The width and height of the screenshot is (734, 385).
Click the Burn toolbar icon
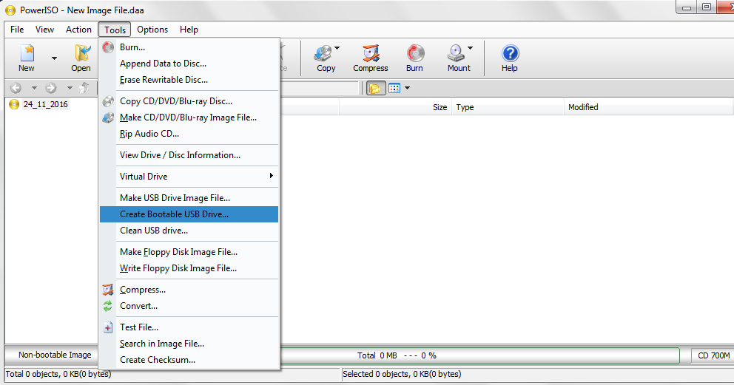click(415, 53)
